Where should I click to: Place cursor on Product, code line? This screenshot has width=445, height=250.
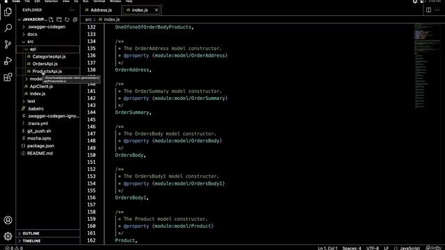(x=126, y=240)
